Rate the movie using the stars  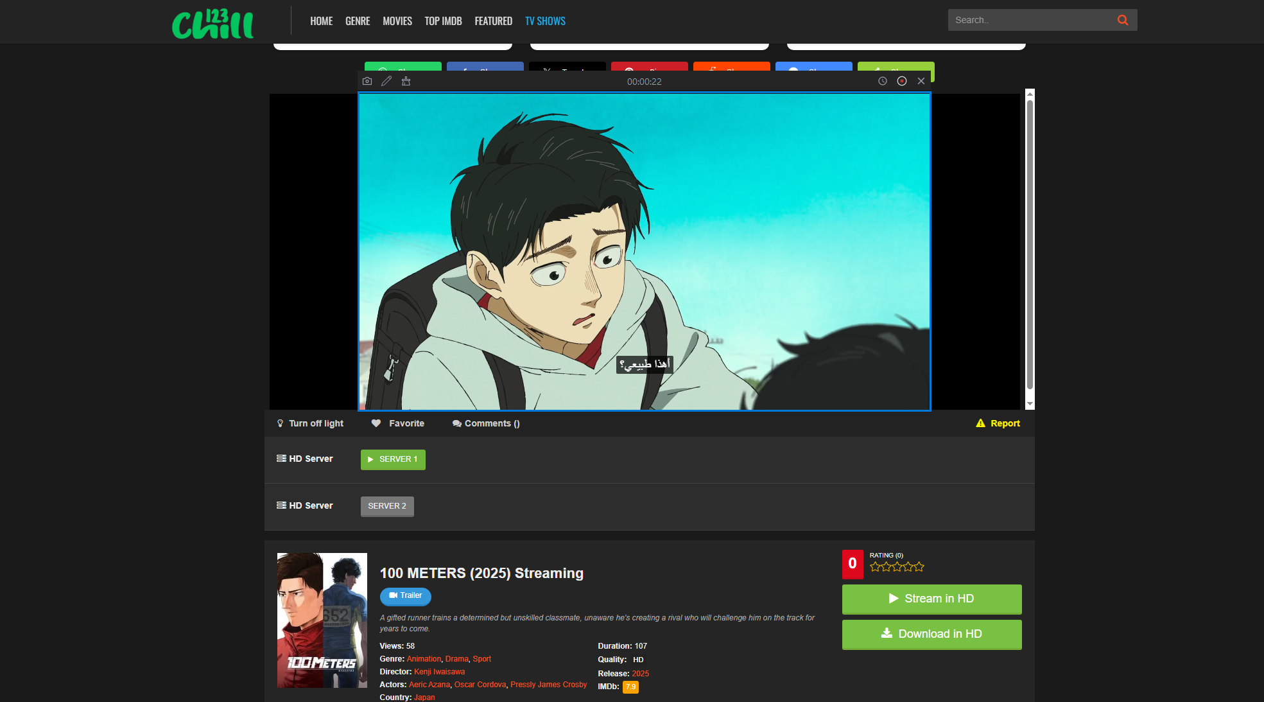(896, 566)
